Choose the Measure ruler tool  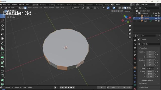click(2, 48)
